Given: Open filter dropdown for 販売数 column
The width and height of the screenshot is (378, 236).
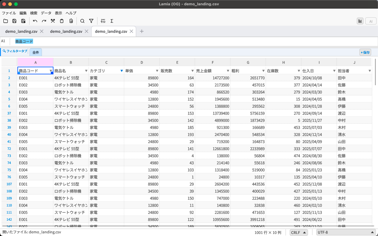Looking at the screenshot, I should coord(193,71).
